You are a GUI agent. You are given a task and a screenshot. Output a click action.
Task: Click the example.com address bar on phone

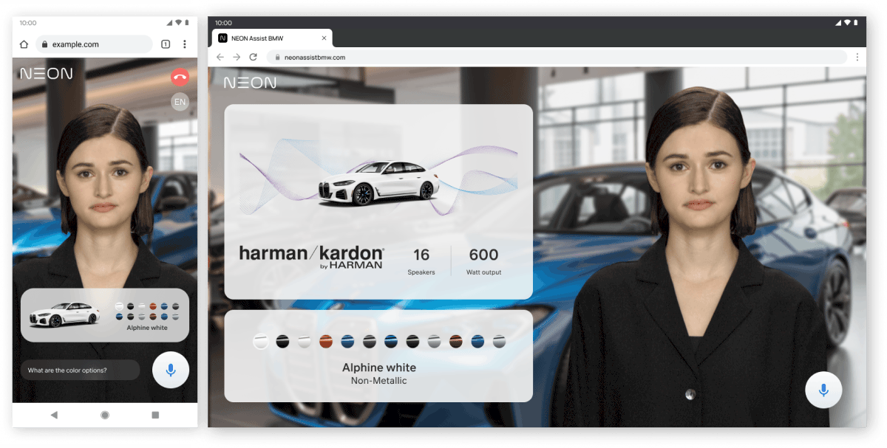94,44
